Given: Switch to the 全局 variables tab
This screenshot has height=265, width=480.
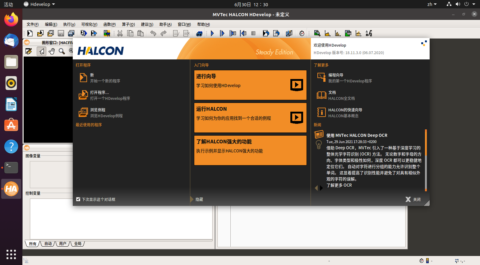Looking at the screenshot, I should point(78,244).
